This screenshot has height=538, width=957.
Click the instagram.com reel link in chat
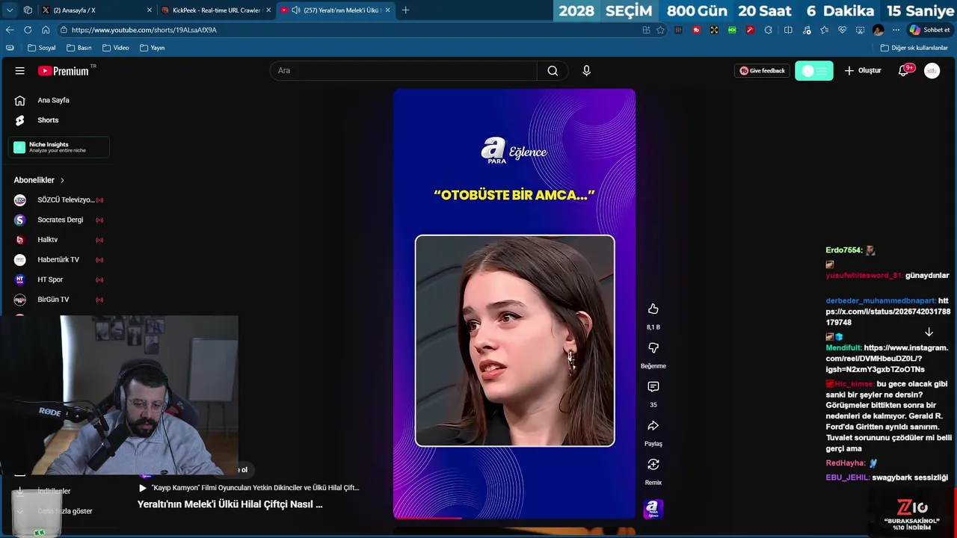tap(886, 359)
